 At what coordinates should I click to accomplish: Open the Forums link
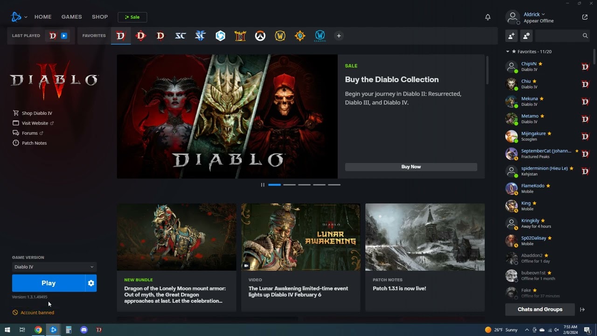pyautogui.click(x=28, y=133)
